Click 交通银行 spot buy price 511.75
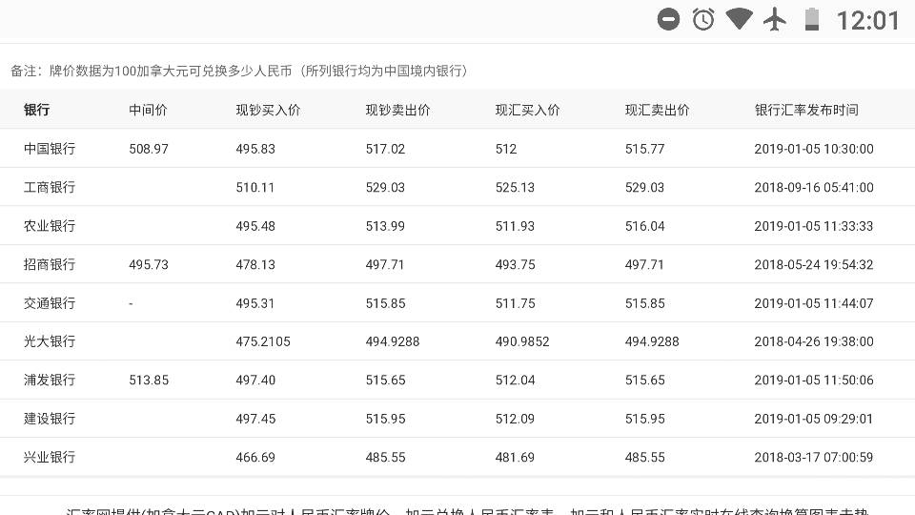 tap(516, 303)
